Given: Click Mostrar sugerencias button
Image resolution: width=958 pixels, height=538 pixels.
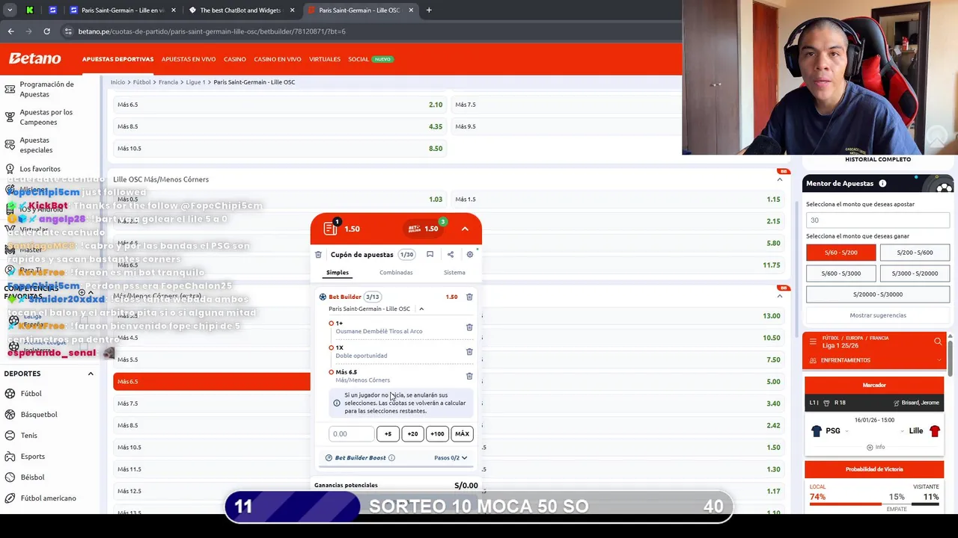Looking at the screenshot, I should point(878,315).
